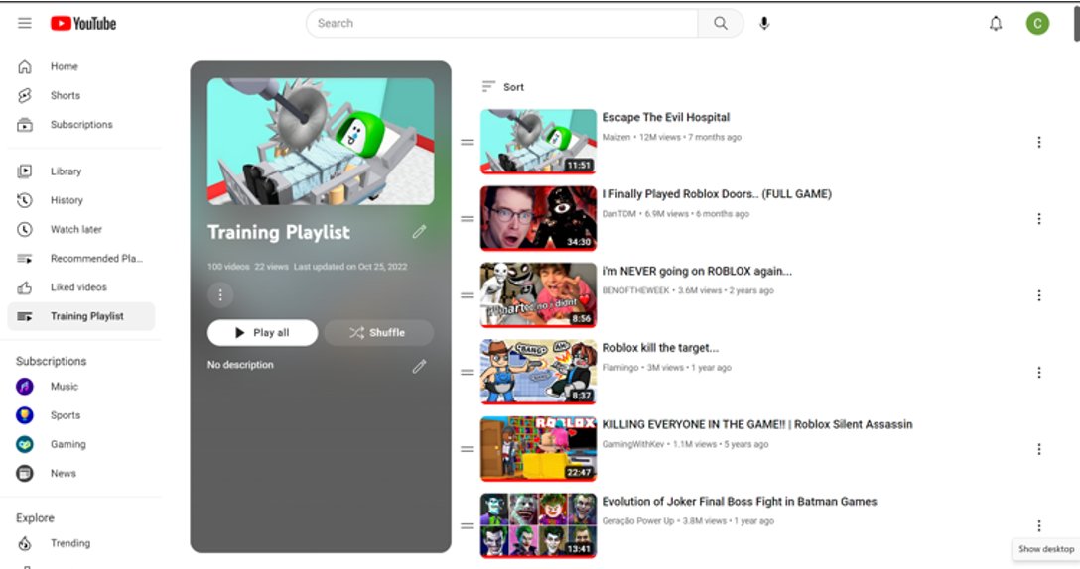Open account avatar menu
Screen dimensions: 1080x569
pos(1037,24)
